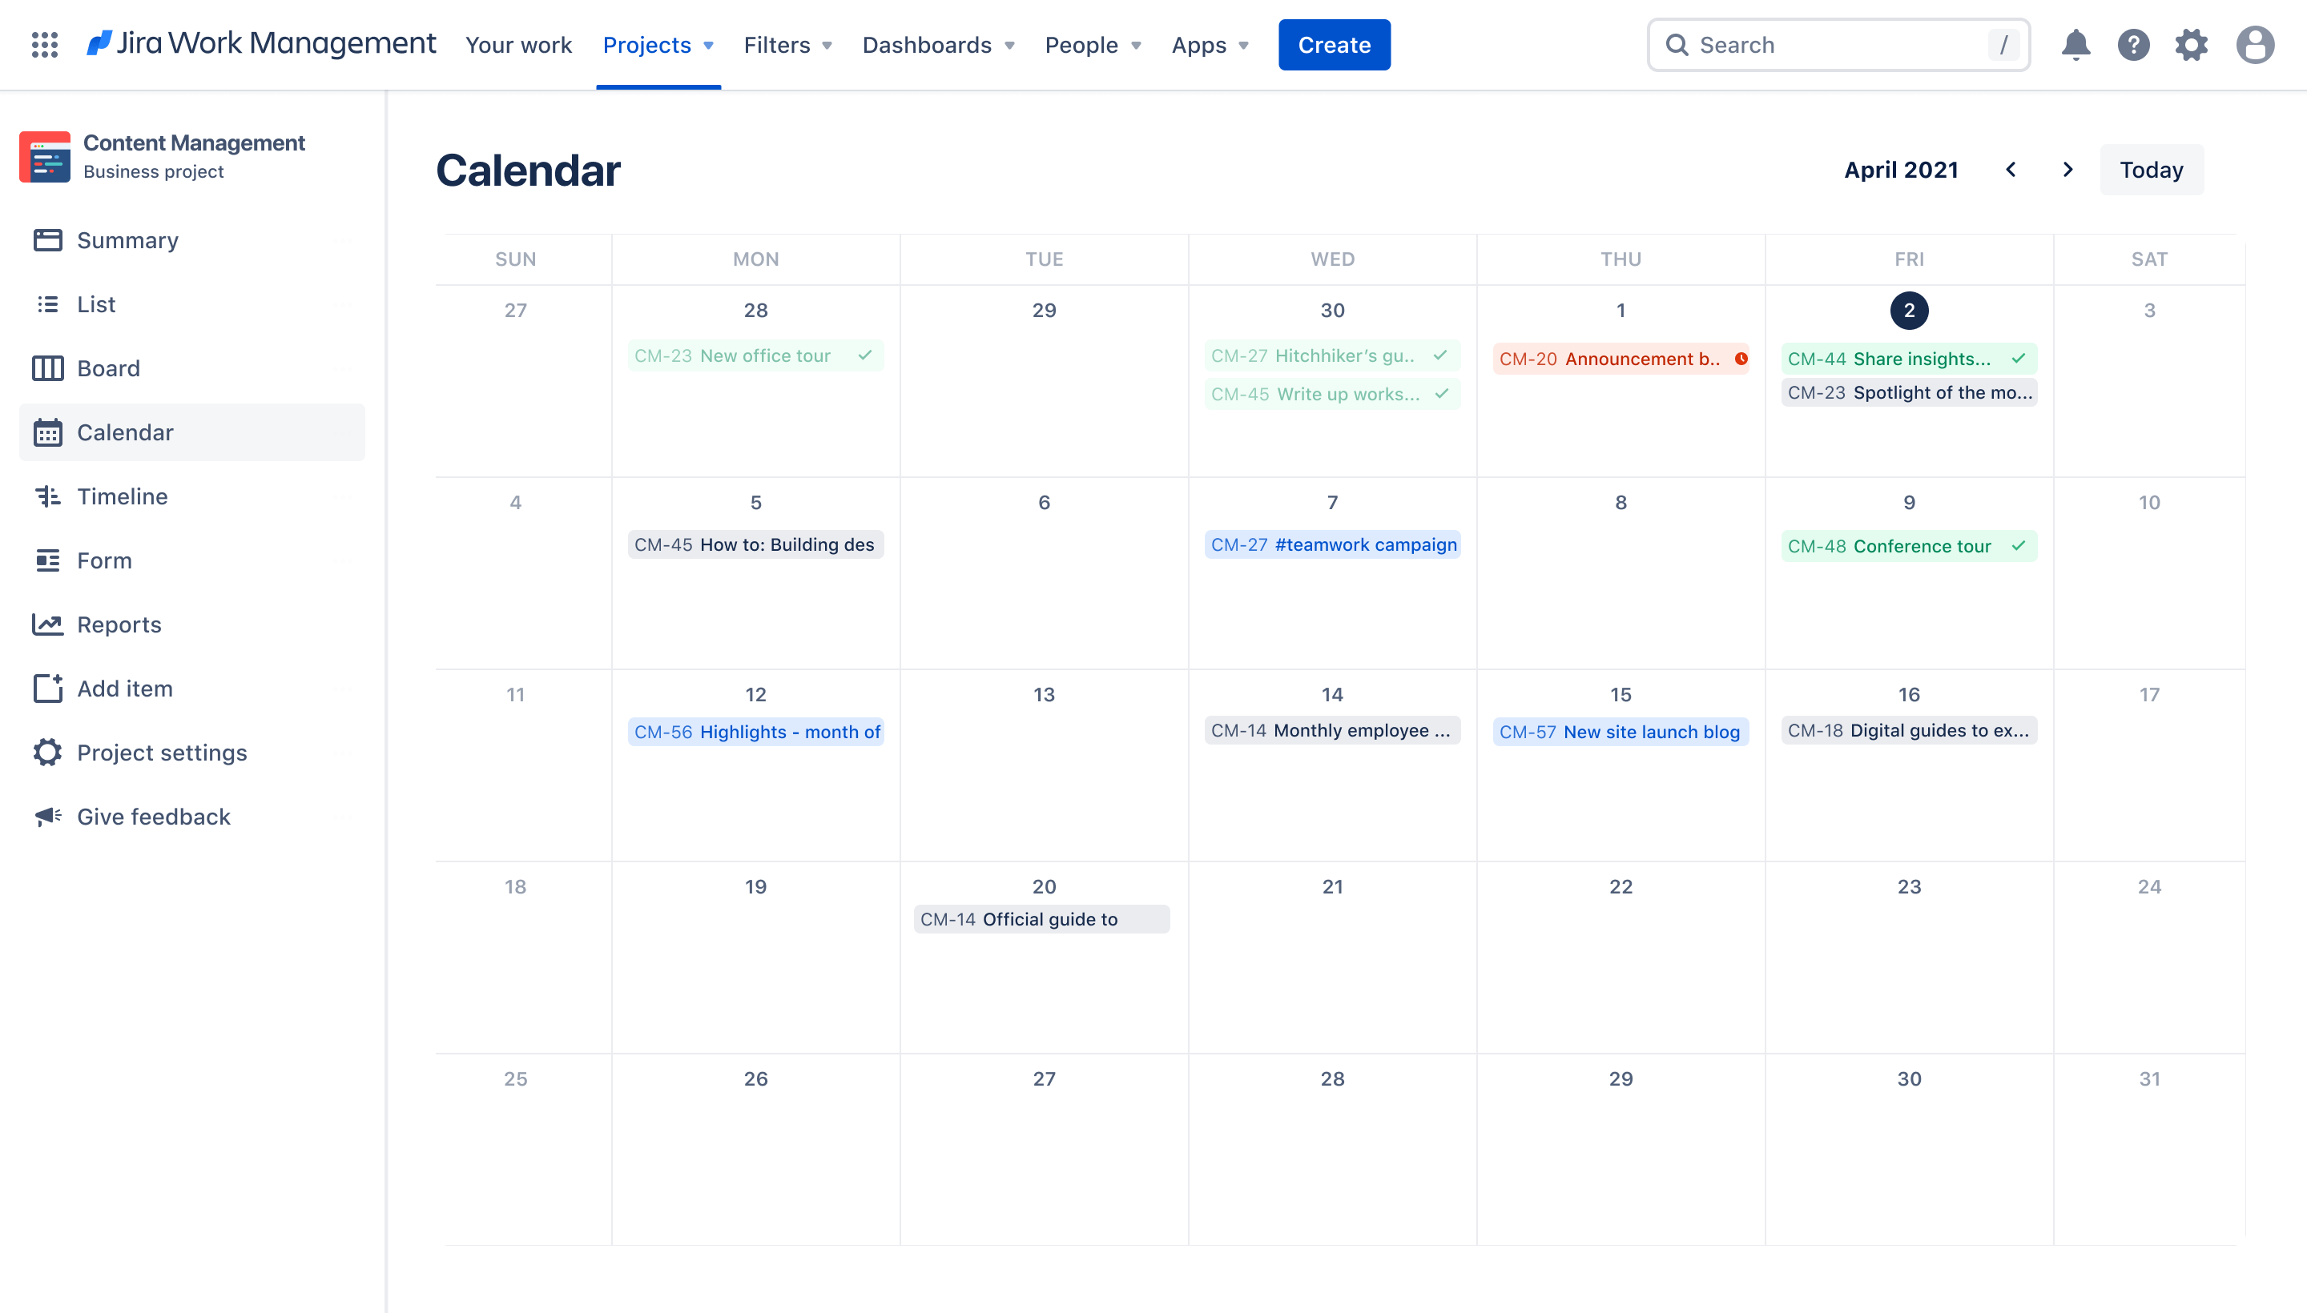The height and width of the screenshot is (1313, 2307).
Task: Select the Form menu item
Action: tap(105, 559)
